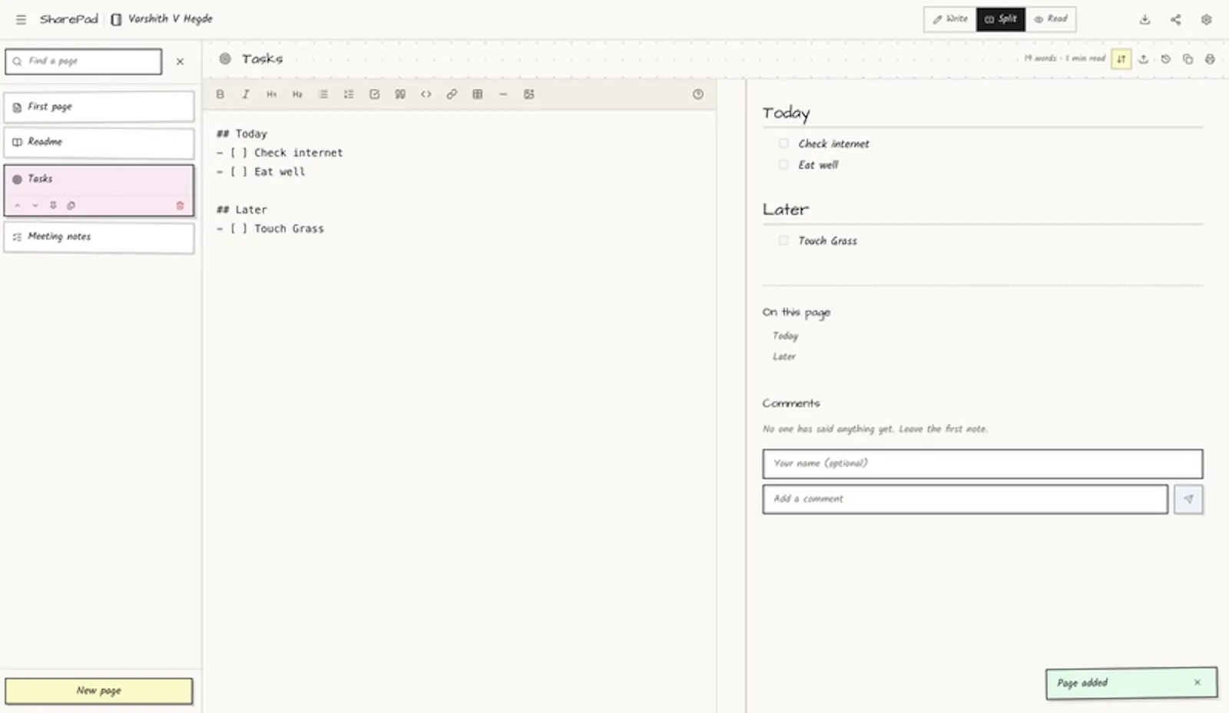Duplicate the Tasks page
Viewport: 1229px width, 713px height.
[71, 205]
